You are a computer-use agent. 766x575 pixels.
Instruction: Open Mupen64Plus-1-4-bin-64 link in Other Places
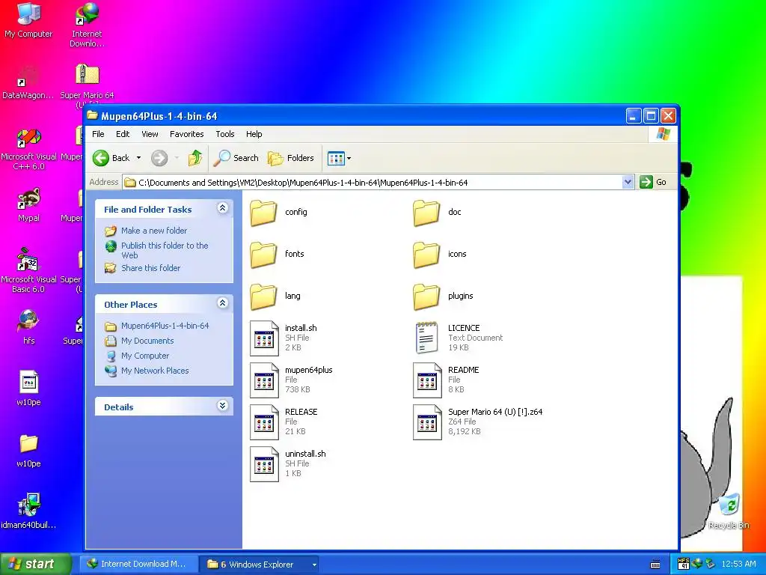[165, 326]
